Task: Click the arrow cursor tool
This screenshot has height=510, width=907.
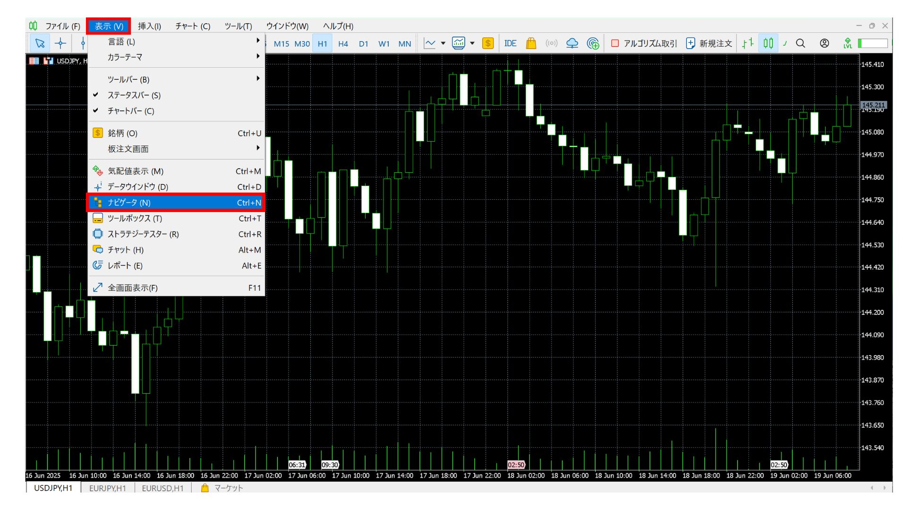Action: pos(40,43)
